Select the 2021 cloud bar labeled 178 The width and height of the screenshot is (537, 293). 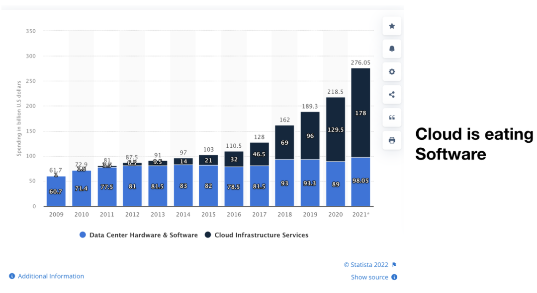(360, 113)
